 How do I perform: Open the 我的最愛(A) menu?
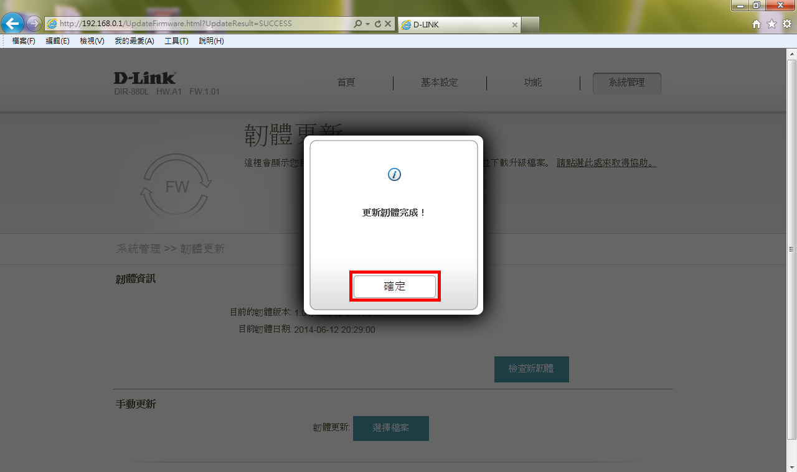134,41
